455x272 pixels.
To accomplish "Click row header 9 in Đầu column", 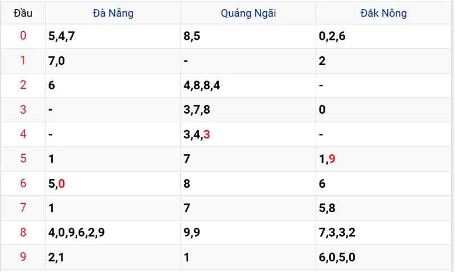I will click(x=23, y=257).
